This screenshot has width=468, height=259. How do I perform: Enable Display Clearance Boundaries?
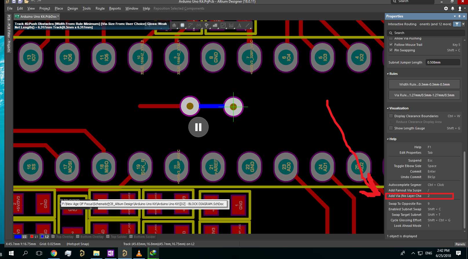(x=391, y=116)
